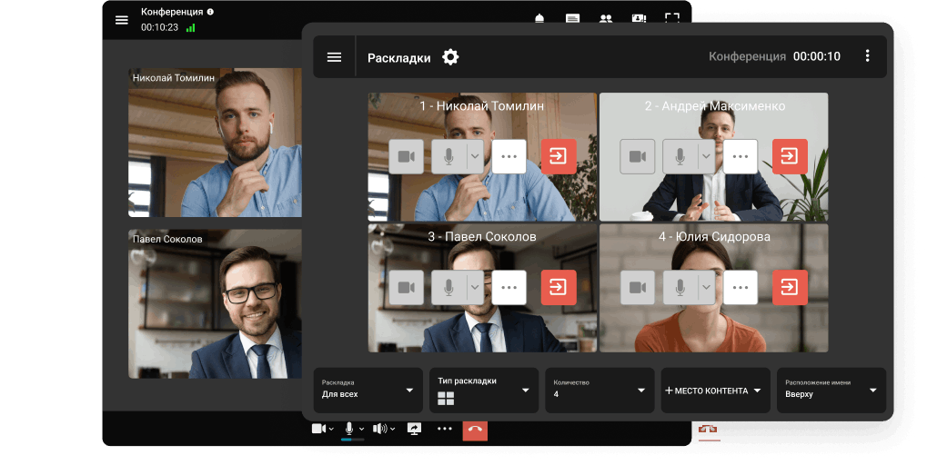Toggle camera for Николай Томилин
The height and width of the screenshot is (465, 927).
tap(406, 156)
